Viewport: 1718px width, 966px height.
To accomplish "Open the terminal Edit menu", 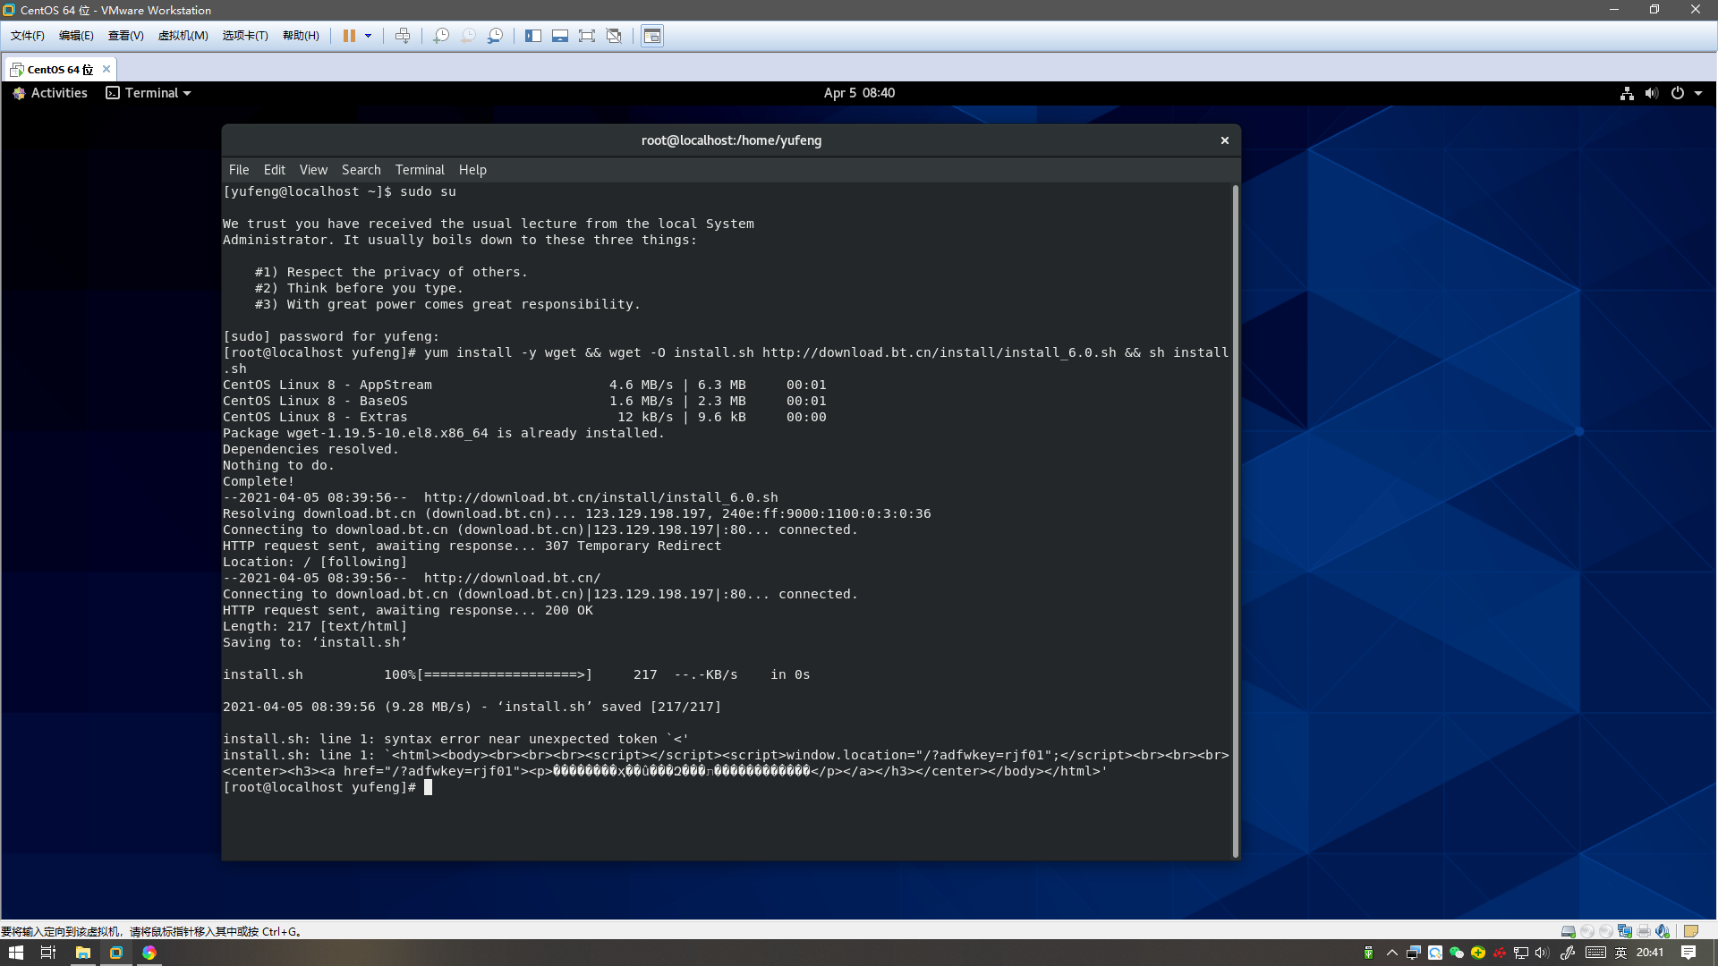I will pos(275,170).
